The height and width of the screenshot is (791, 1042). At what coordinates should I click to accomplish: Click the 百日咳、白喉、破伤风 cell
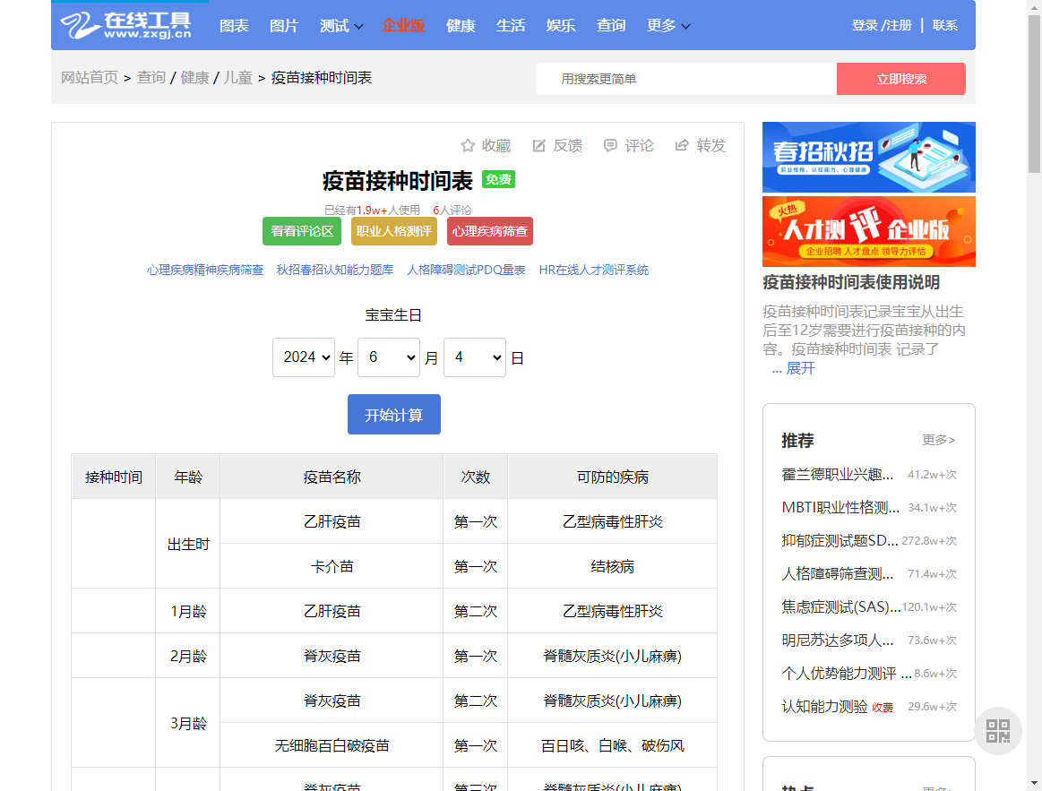point(612,746)
